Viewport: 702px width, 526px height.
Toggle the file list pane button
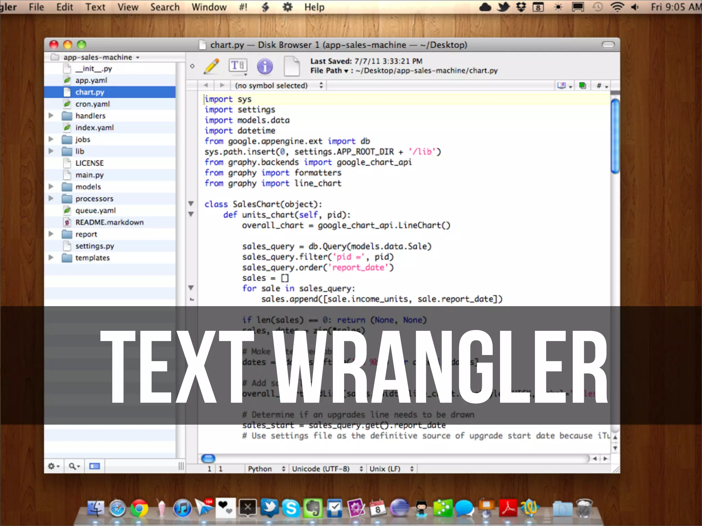point(95,466)
